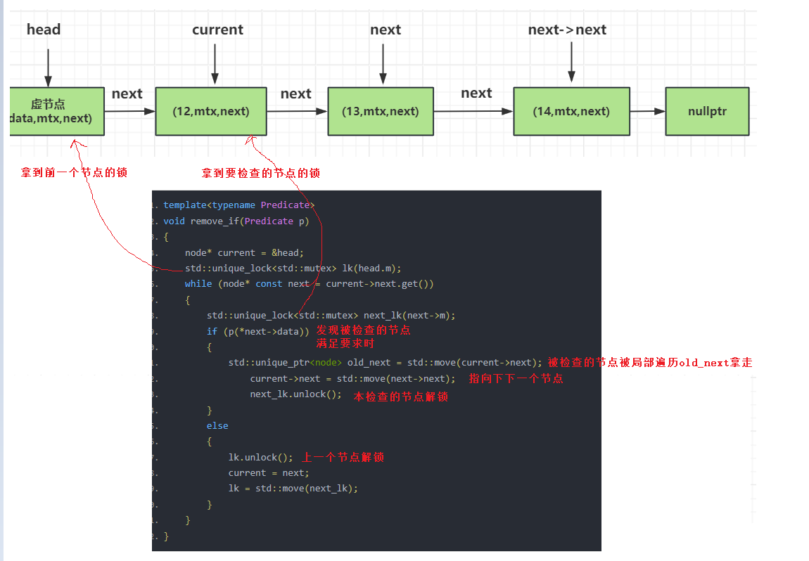Click the while loop condition code line
The height and width of the screenshot is (561, 809).
[x=309, y=284]
